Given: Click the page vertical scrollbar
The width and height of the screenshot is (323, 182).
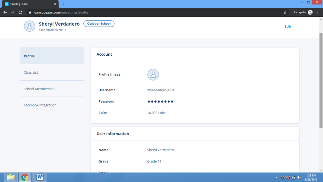Looking at the screenshot, I should tap(321, 79).
